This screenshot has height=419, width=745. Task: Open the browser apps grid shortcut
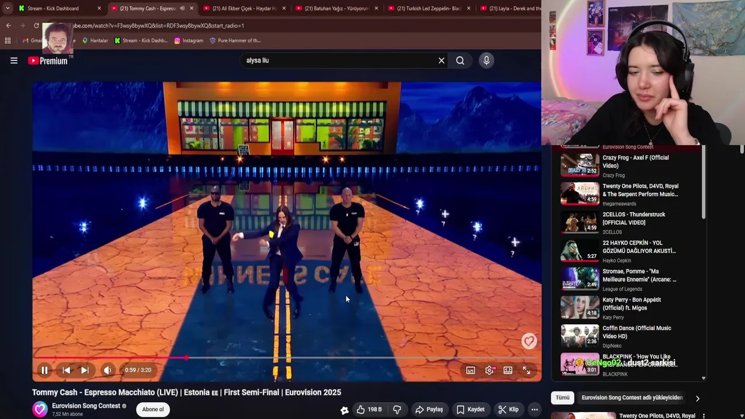[x=8, y=41]
